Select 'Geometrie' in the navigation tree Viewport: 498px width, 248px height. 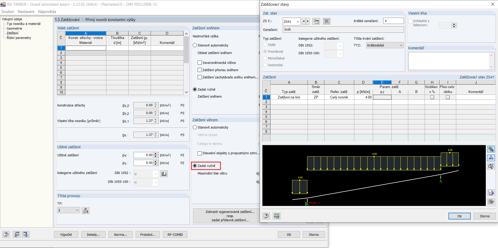pos(14,28)
